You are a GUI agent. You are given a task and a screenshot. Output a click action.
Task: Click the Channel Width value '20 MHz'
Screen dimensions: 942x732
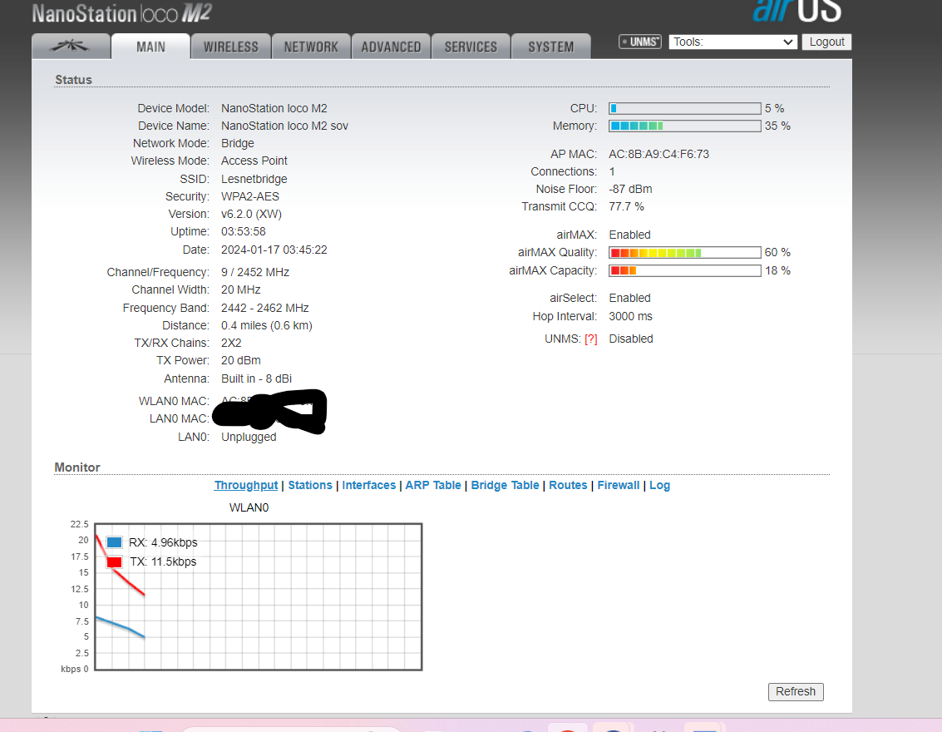pos(241,289)
